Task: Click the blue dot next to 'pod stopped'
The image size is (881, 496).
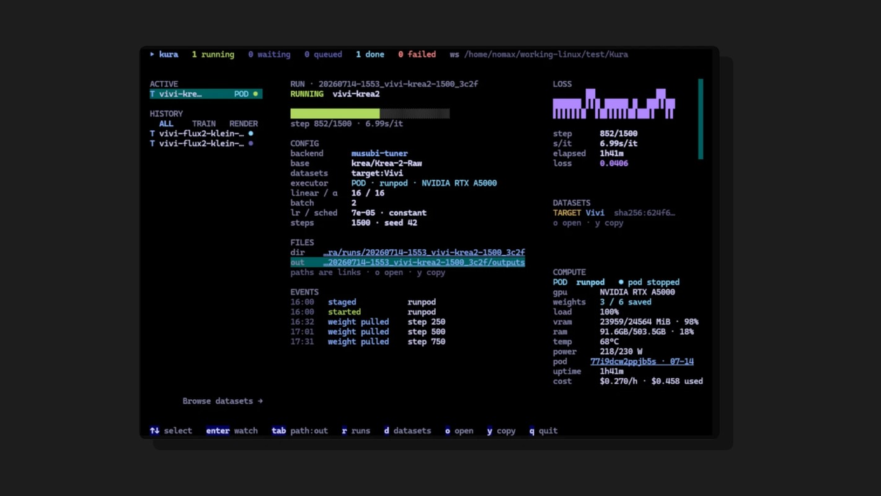Action: [621, 282]
